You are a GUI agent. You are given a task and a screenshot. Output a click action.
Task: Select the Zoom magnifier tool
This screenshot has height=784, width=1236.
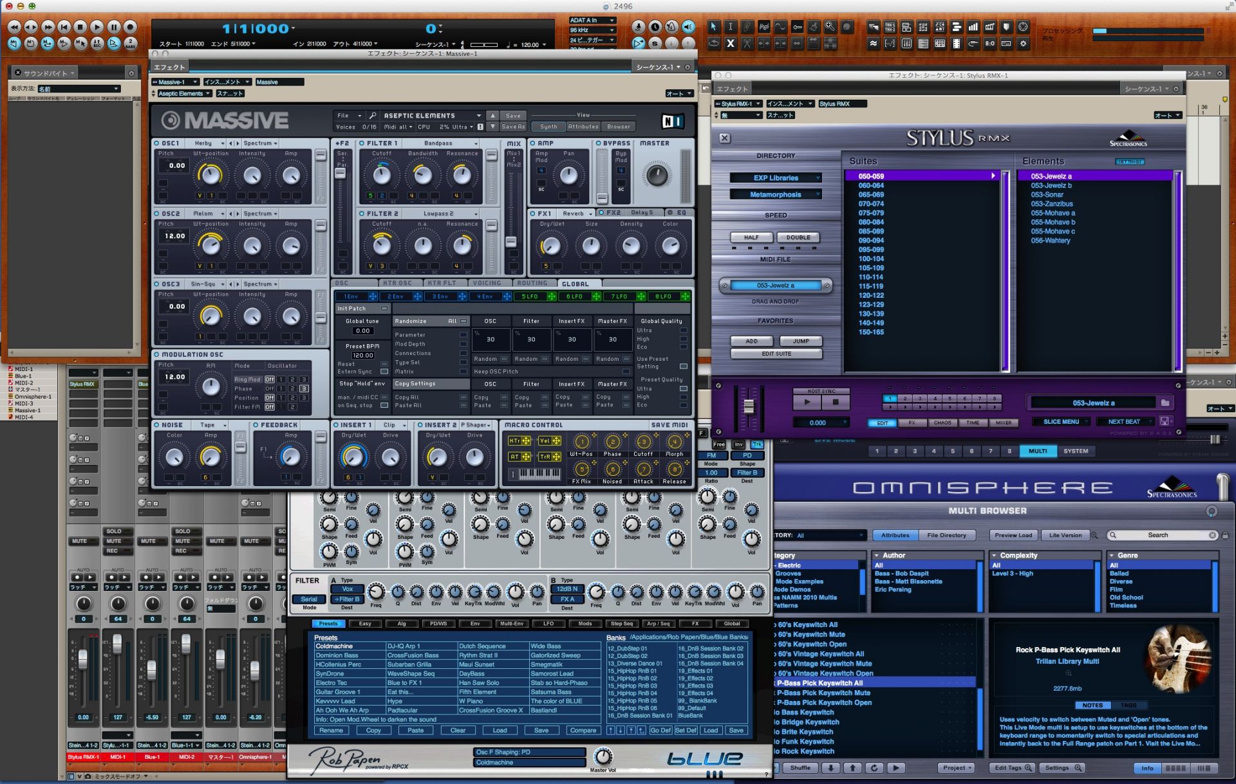point(830,27)
